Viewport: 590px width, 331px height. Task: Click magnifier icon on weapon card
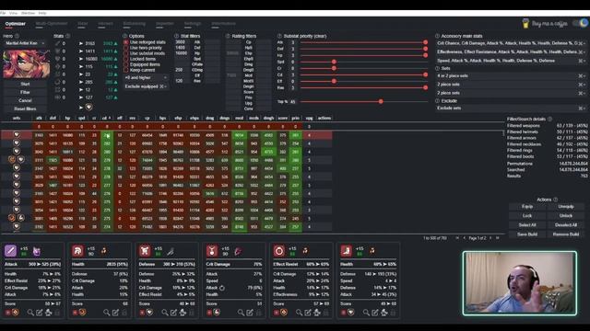pos(30,313)
